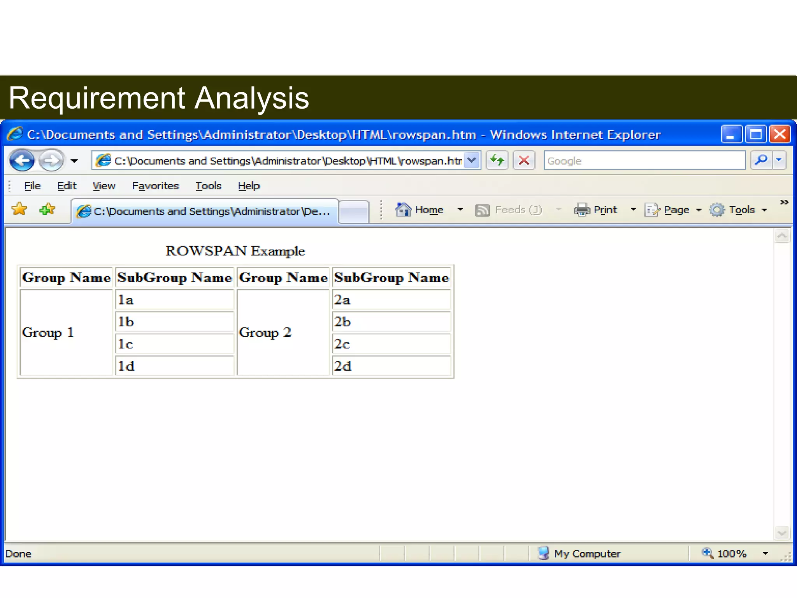Open the Page toolbar menu
797x598 pixels.
(673, 210)
